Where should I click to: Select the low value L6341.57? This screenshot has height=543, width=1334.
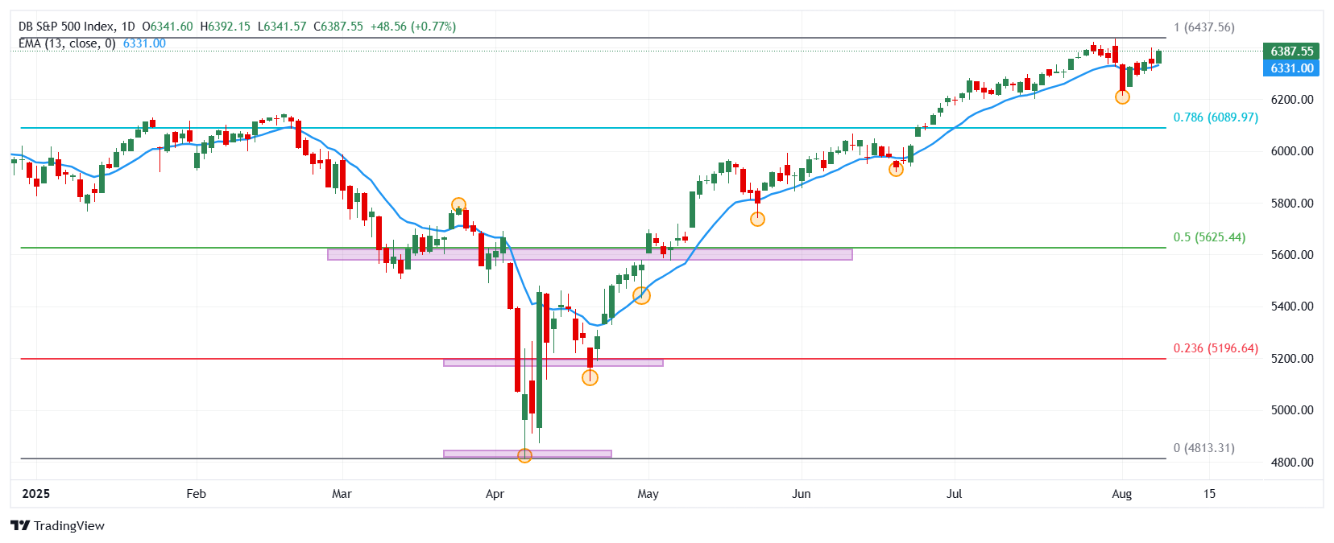282,27
